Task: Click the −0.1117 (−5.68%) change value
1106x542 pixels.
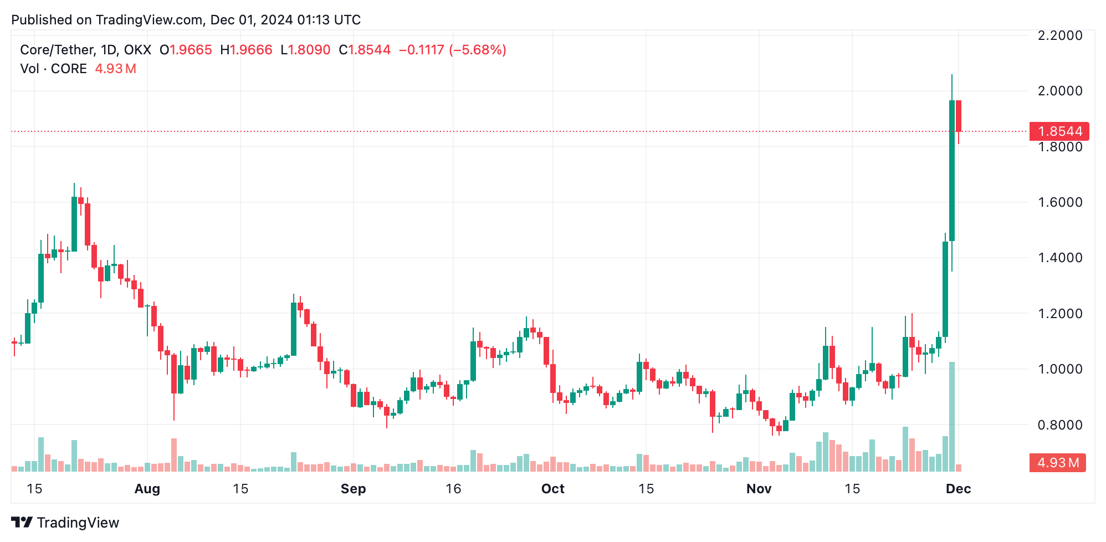Action: pyautogui.click(x=453, y=50)
